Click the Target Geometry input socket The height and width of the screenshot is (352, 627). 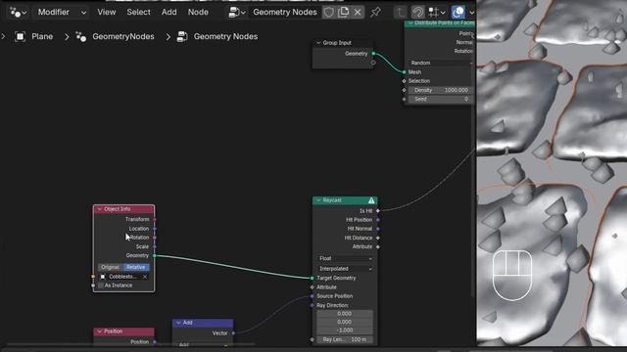pos(313,278)
